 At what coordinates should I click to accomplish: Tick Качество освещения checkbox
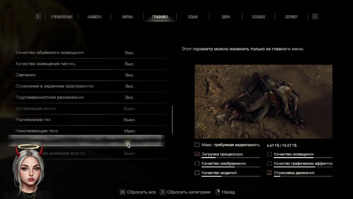point(269,154)
